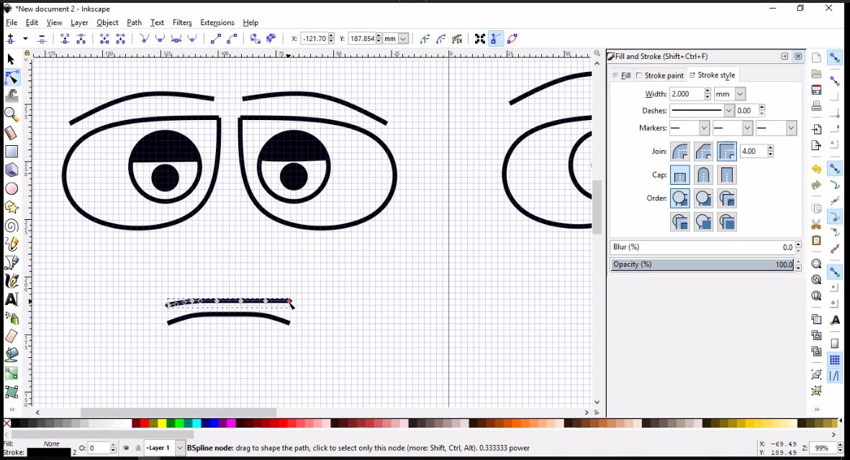Open the Extensions menu
Viewport: 850px width, 460px height.
pyautogui.click(x=217, y=22)
